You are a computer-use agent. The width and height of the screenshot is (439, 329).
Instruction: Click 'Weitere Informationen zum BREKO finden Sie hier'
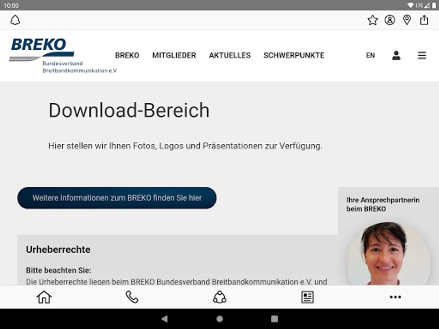click(117, 198)
